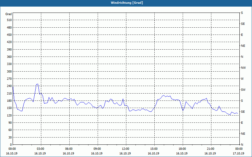This screenshot has height=157, width=252.
Task: Click the E compass label at 90 level
Action: click(x=242, y=123)
